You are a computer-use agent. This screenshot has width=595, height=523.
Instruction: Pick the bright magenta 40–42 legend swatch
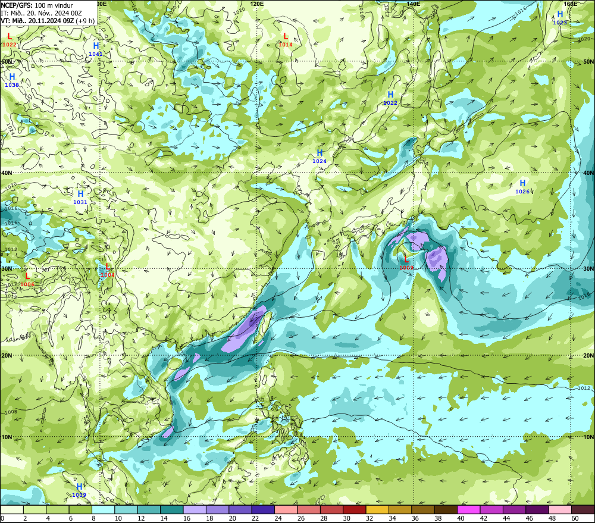pyautogui.click(x=469, y=509)
